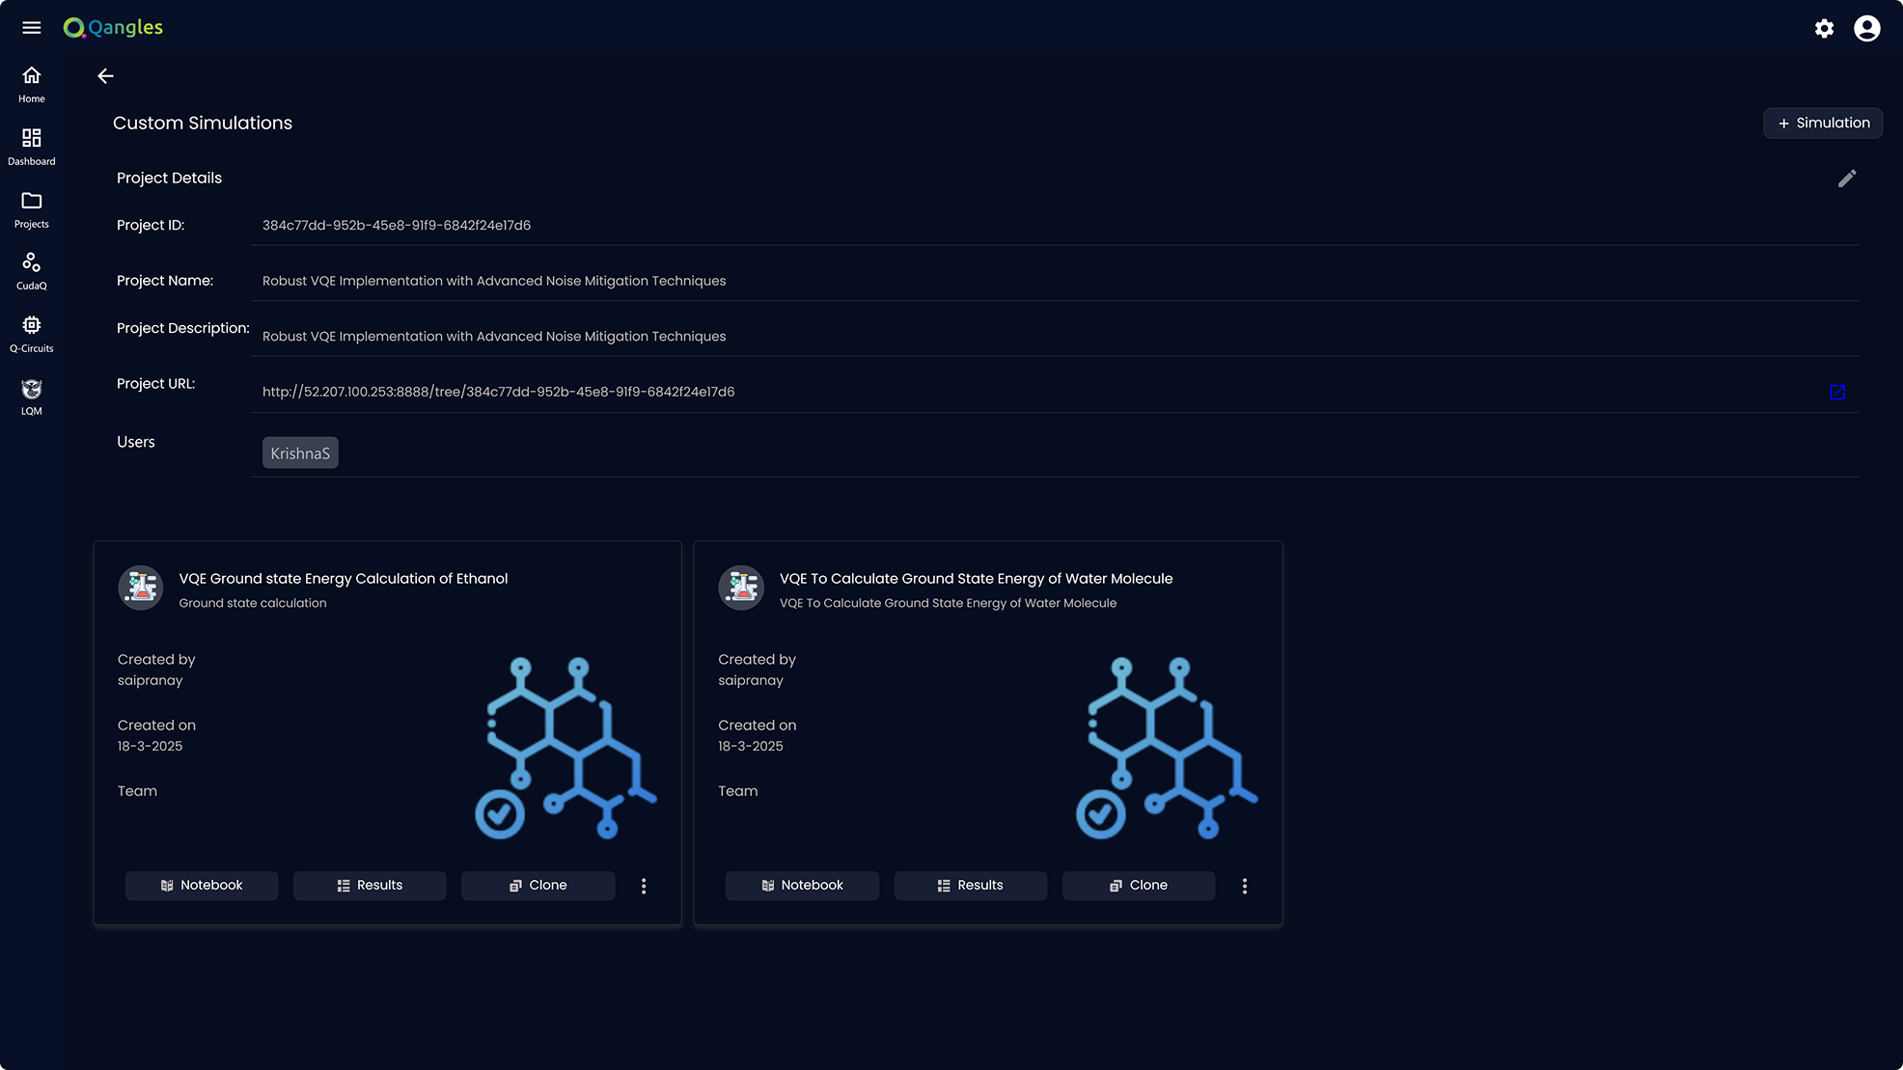Open LQM from the sidebar
1903x1070 pixels.
click(x=32, y=397)
